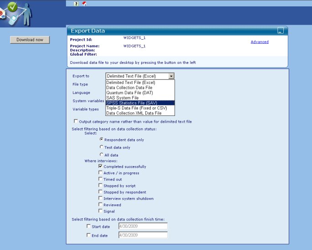Choose SPSS Statistics File (SAV) option
This screenshot has height=250, width=312.
click(140, 103)
